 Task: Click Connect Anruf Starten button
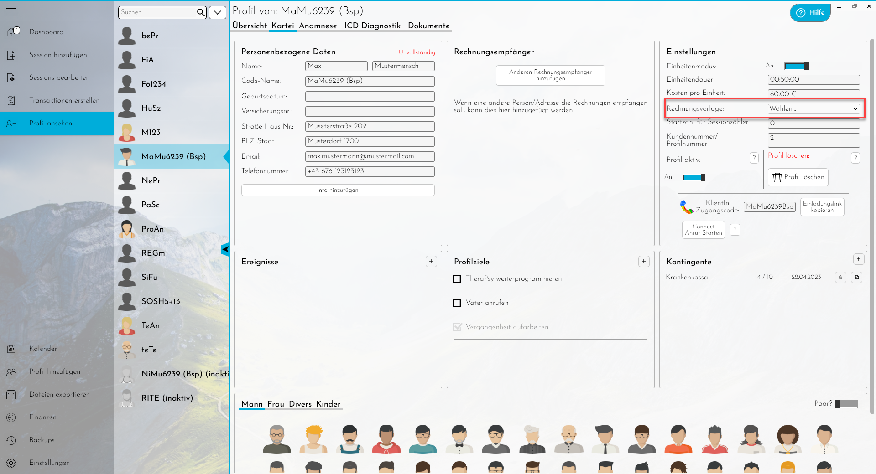tap(704, 230)
